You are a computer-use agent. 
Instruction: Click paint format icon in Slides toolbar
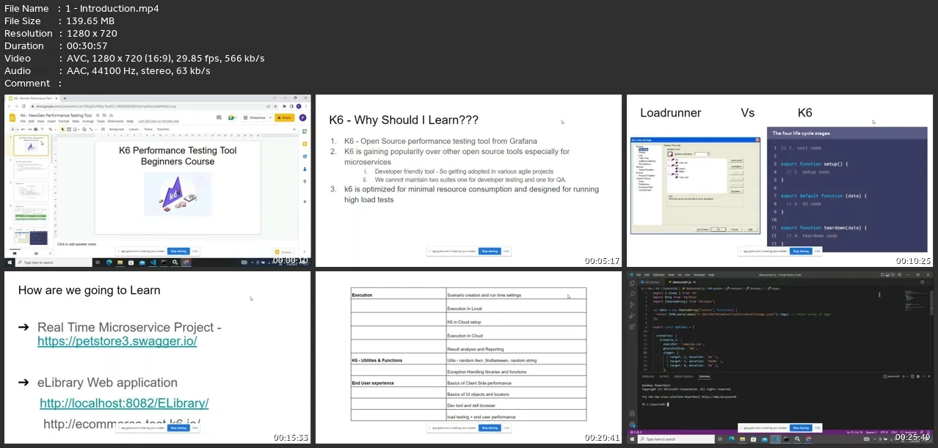pyautogui.click(x=42, y=129)
